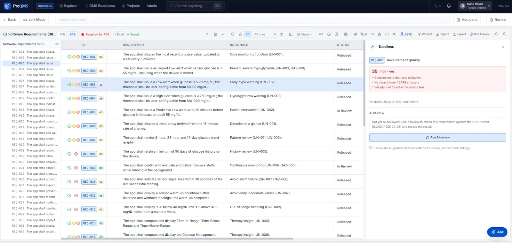Click the link chain icon in toolbar

321,34
